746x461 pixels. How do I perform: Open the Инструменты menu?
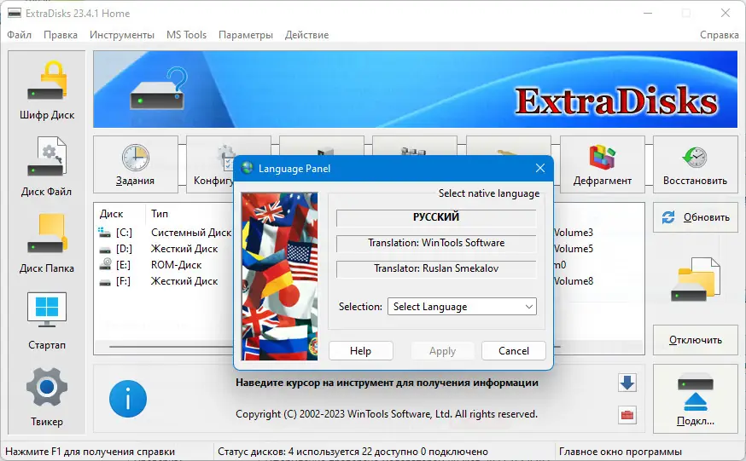pos(122,35)
